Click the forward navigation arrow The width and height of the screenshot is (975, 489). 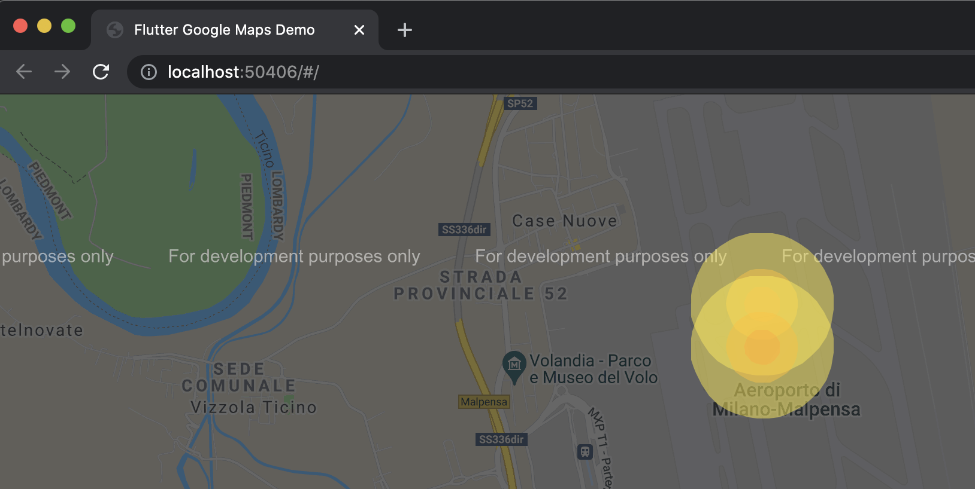[62, 72]
